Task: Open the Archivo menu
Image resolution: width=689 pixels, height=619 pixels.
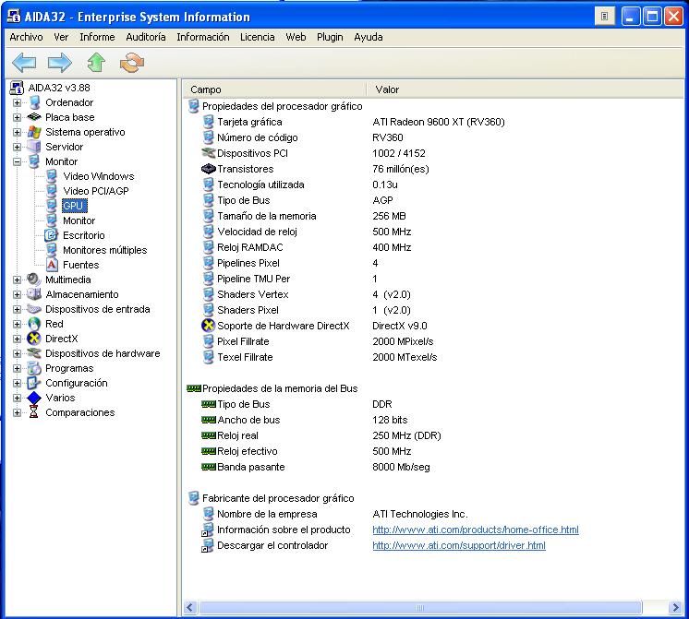Action: (27, 37)
